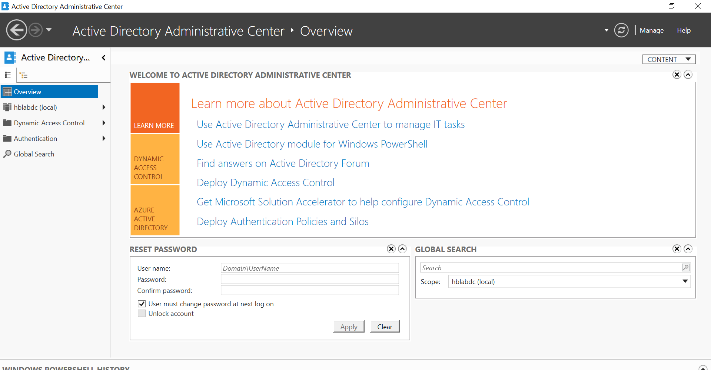This screenshot has height=370, width=711.
Task: Click the refresh icon in the header
Action: point(621,30)
